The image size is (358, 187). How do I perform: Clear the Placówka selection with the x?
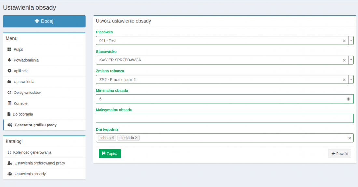(344, 40)
